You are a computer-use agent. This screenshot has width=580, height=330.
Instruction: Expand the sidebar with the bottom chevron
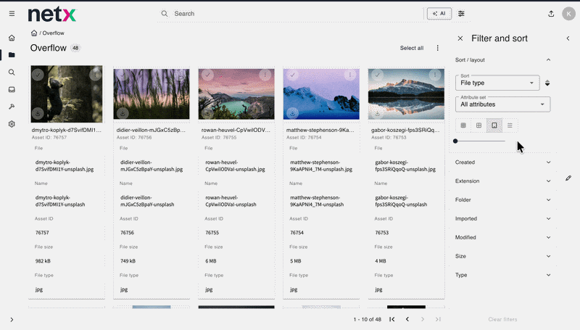(12, 320)
